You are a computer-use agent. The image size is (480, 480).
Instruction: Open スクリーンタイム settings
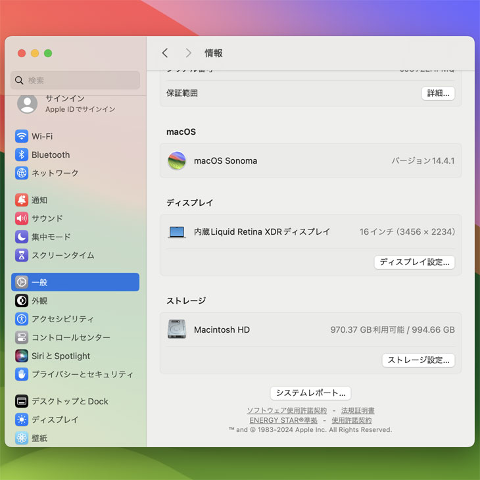(x=76, y=255)
